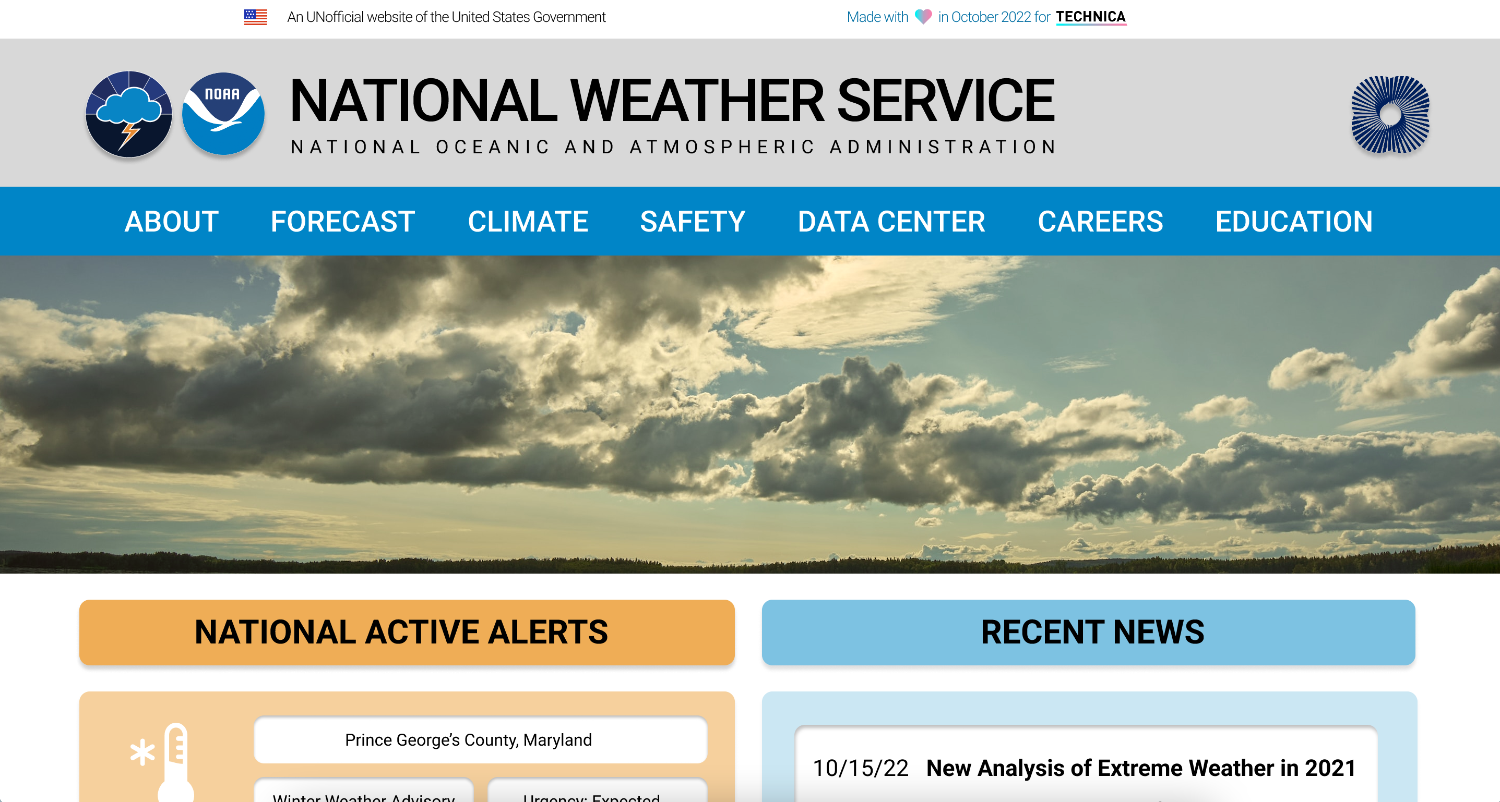
Task: Open the TECHNICA link
Action: [1091, 17]
